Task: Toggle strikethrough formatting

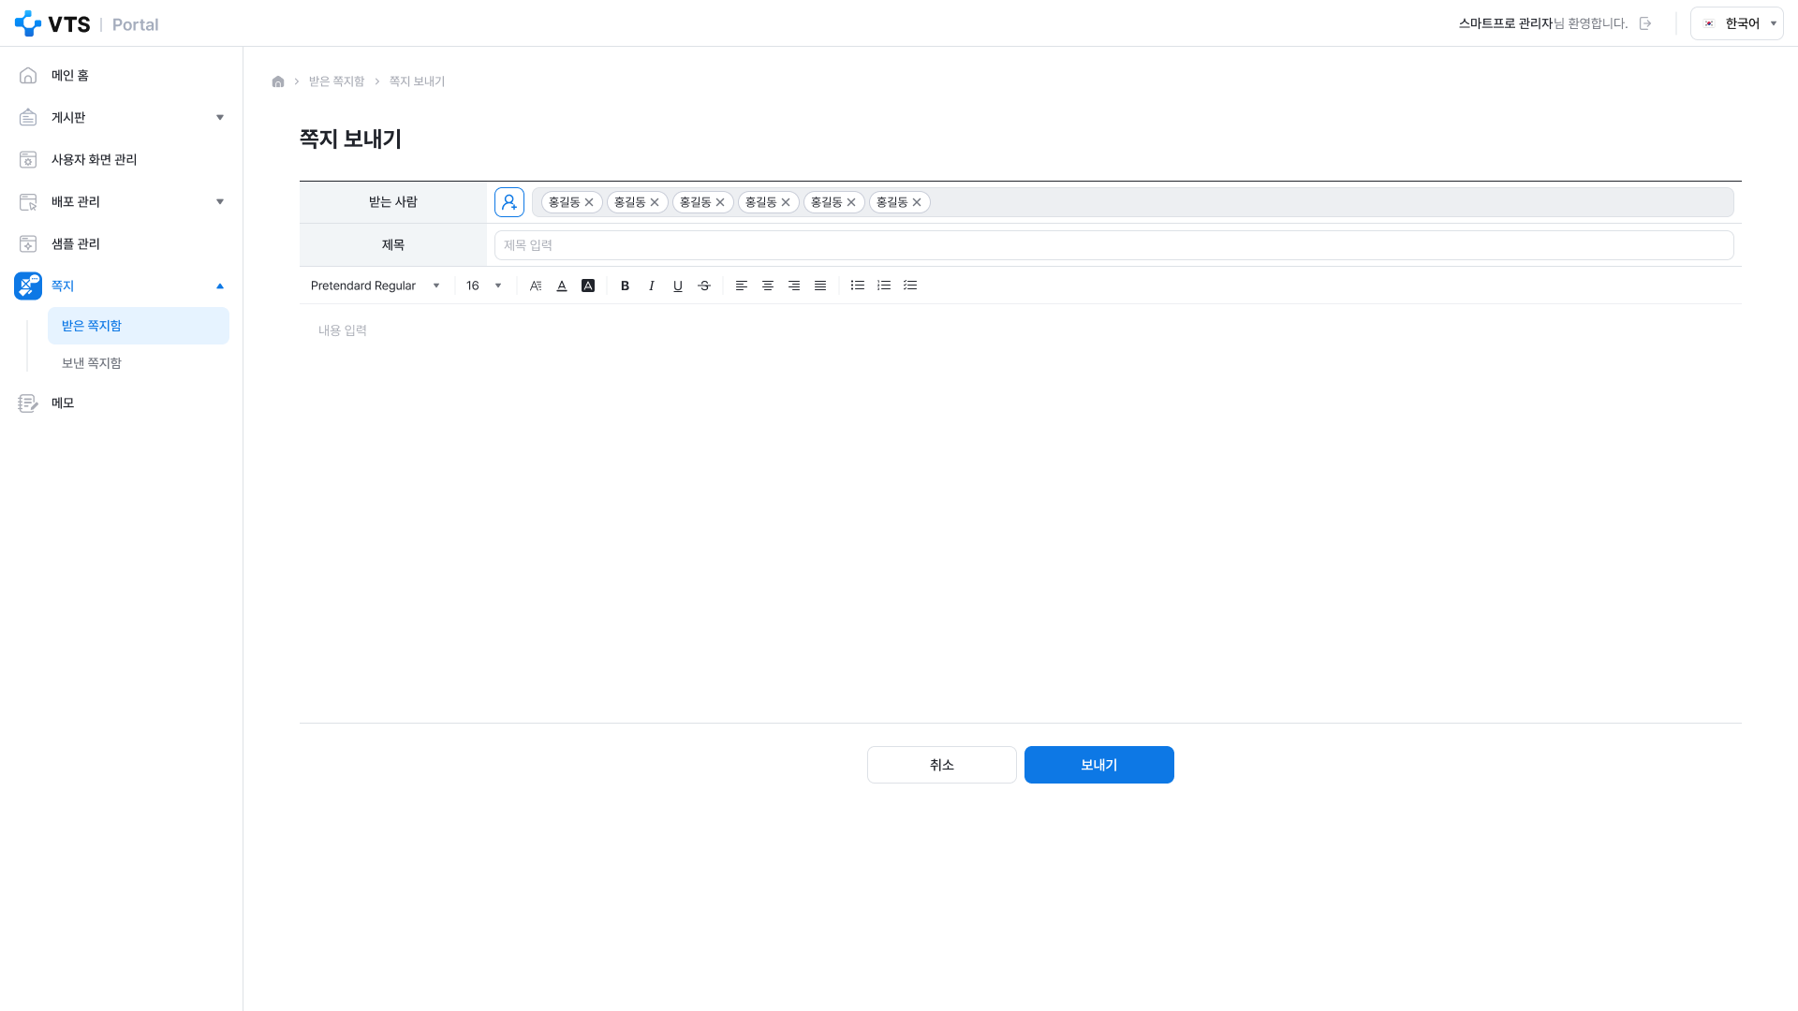Action: tap(704, 286)
